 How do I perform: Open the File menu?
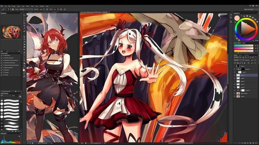pos(6,6)
